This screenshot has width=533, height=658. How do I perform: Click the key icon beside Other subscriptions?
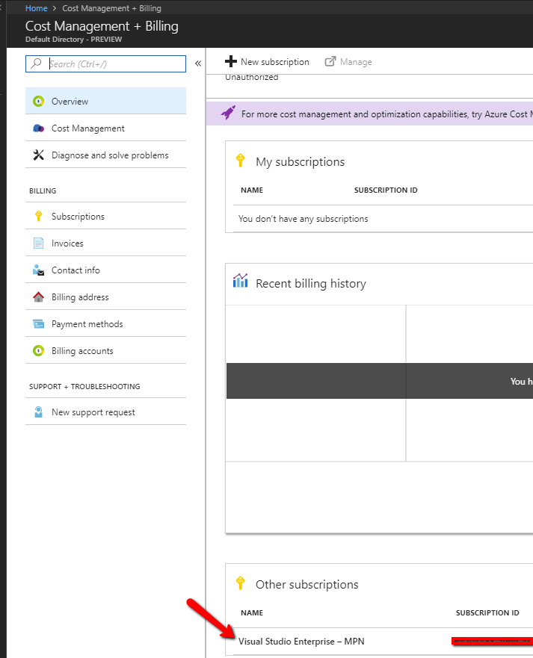coord(240,583)
